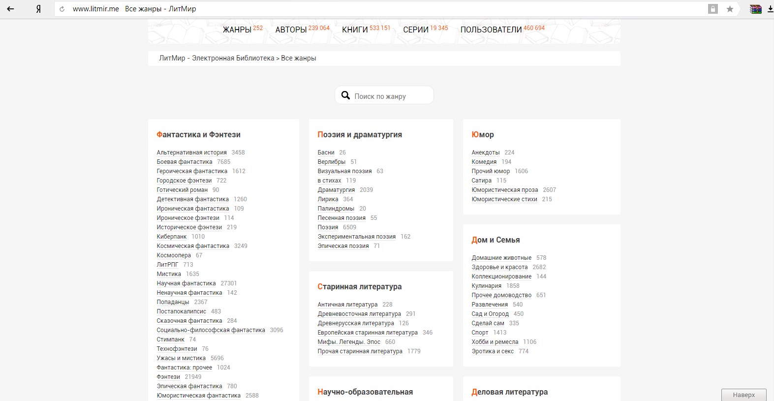Open the "ЛитМир - Электронная Библиотека" breadcrumb

coord(217,58)
